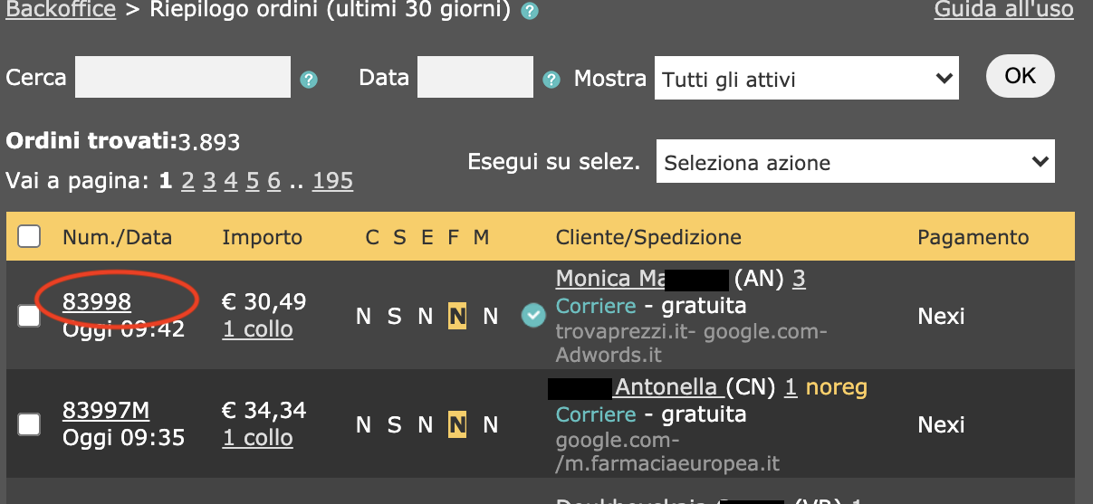1093x504 pixels.
Task: Click the Cerca search input field
Action: tap(183, 78)
